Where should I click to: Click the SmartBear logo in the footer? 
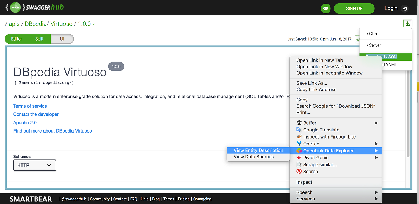[x=31, y=199]
